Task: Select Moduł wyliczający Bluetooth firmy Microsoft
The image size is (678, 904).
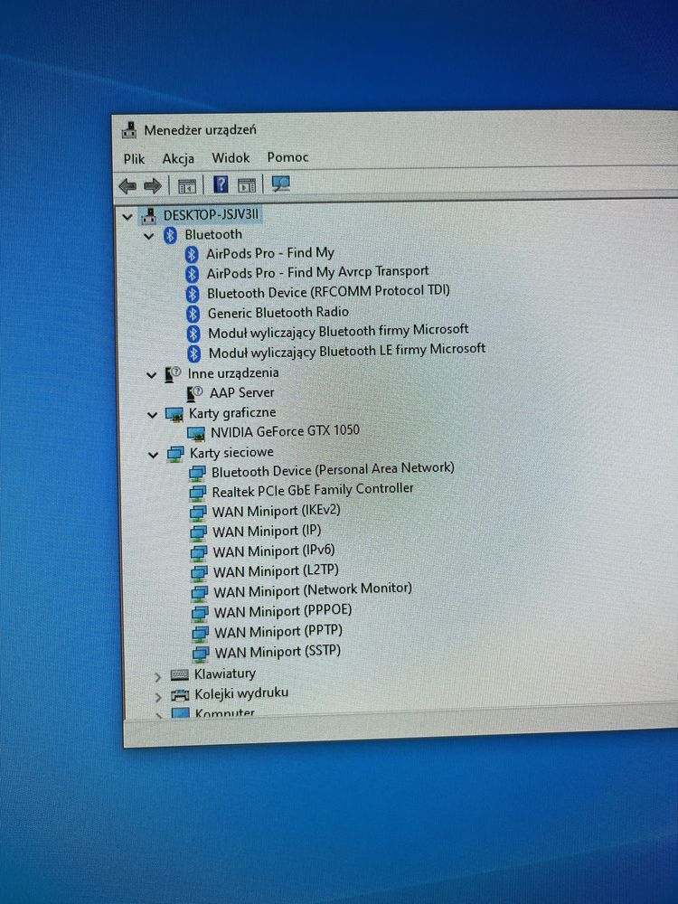Action: point(338,331)
